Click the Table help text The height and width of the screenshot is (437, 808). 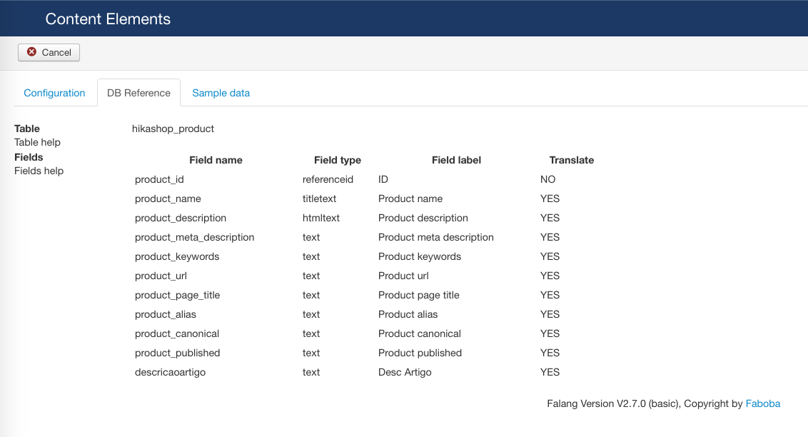(37, 142)
